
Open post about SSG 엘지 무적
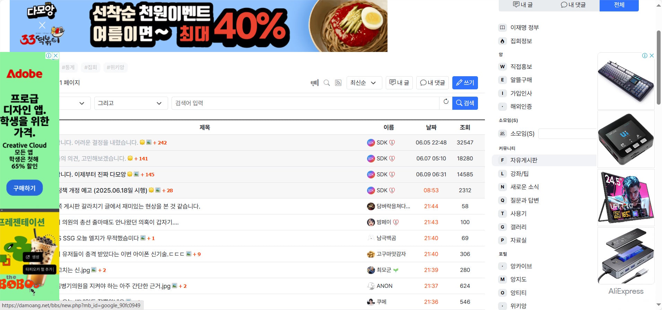click(99, 238)
